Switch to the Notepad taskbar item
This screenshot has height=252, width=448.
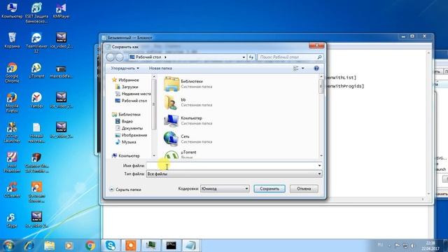point(191,246)
